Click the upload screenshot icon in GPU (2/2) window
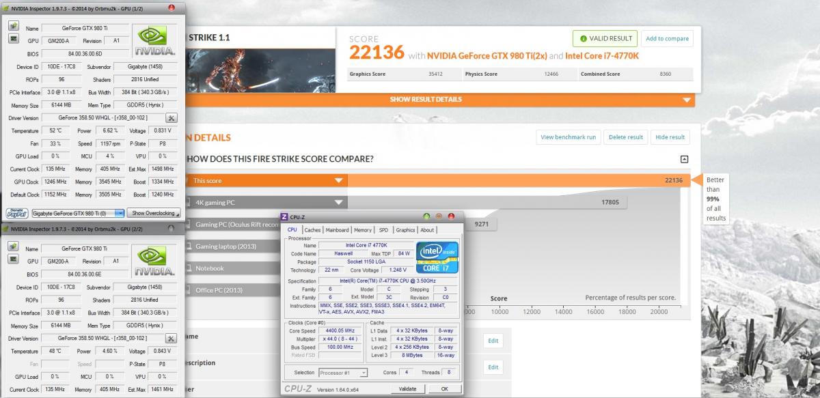The width and height of the screenshot is (820, 398). (14, 247)
